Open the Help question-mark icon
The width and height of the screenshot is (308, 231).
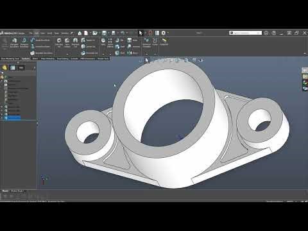point(274,33)
